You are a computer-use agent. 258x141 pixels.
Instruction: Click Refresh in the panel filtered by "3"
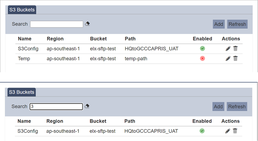(x=237, y=107)
